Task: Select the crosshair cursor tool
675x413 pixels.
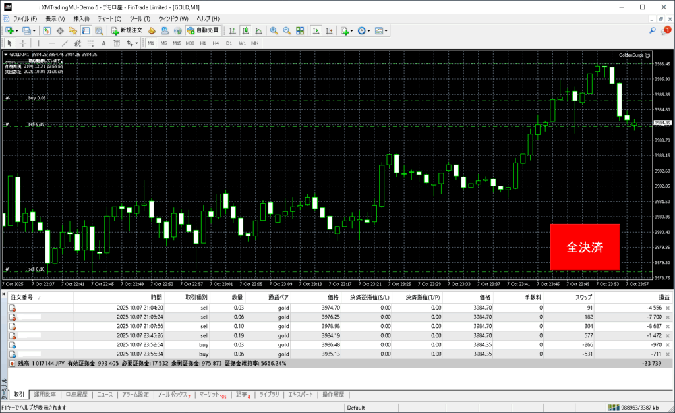Action: pos(23,43)
